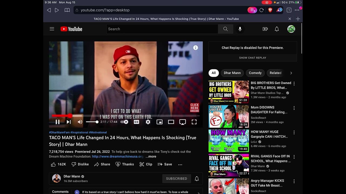Seek on the red video progress bar

point(126,116)
